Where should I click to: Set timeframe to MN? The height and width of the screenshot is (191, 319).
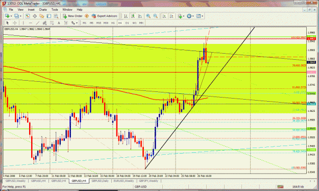tap(141, 23)
